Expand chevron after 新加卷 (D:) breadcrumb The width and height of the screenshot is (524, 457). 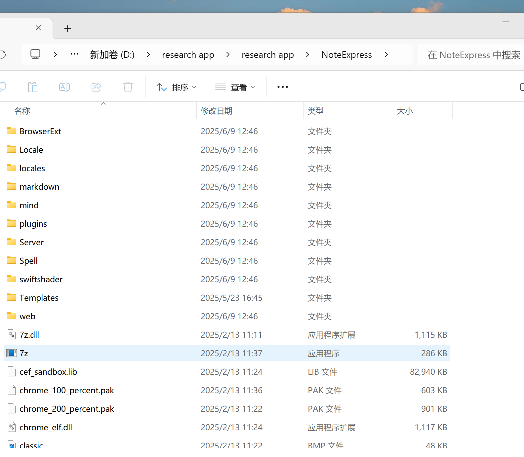[x=148, y=55]
